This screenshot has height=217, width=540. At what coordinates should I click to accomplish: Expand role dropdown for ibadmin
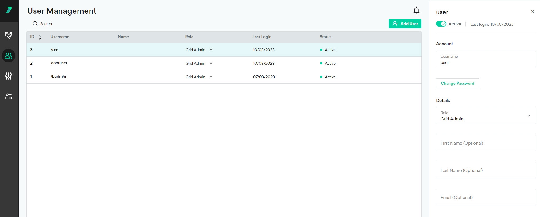coord(211,77)
